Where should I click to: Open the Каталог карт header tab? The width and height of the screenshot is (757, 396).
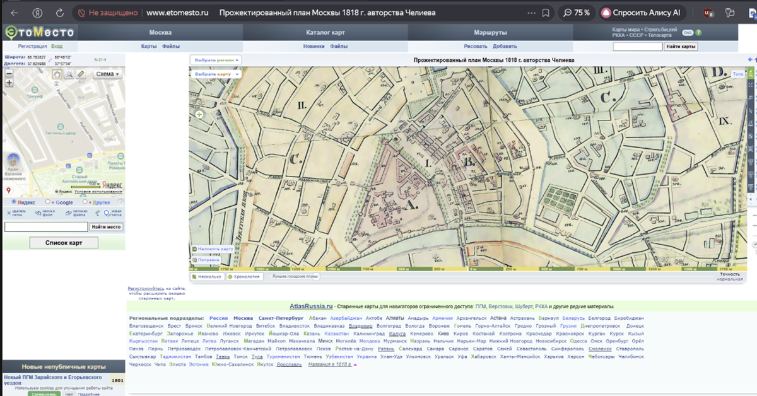326,32
